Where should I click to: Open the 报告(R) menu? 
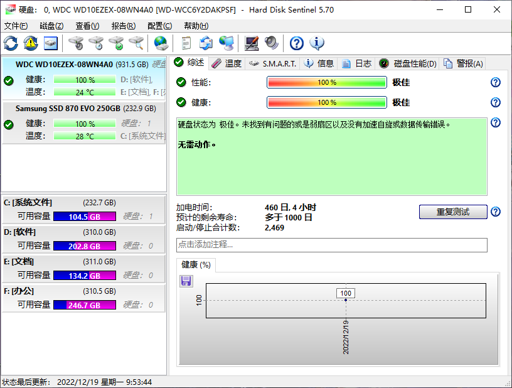(124, 26)
